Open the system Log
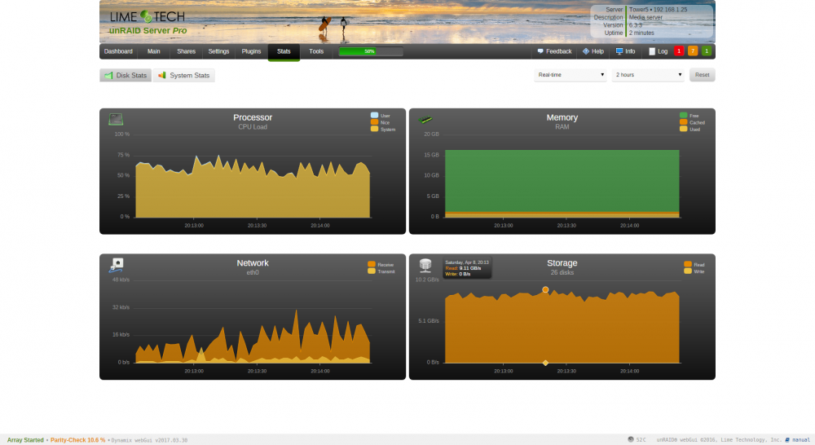The width and height of the screenshot is (815, 445). tap(658, 51)
